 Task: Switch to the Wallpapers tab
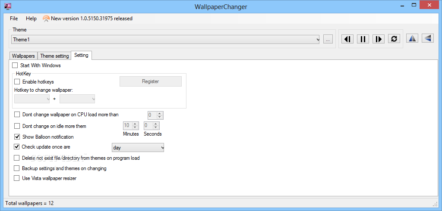point(23,56)
